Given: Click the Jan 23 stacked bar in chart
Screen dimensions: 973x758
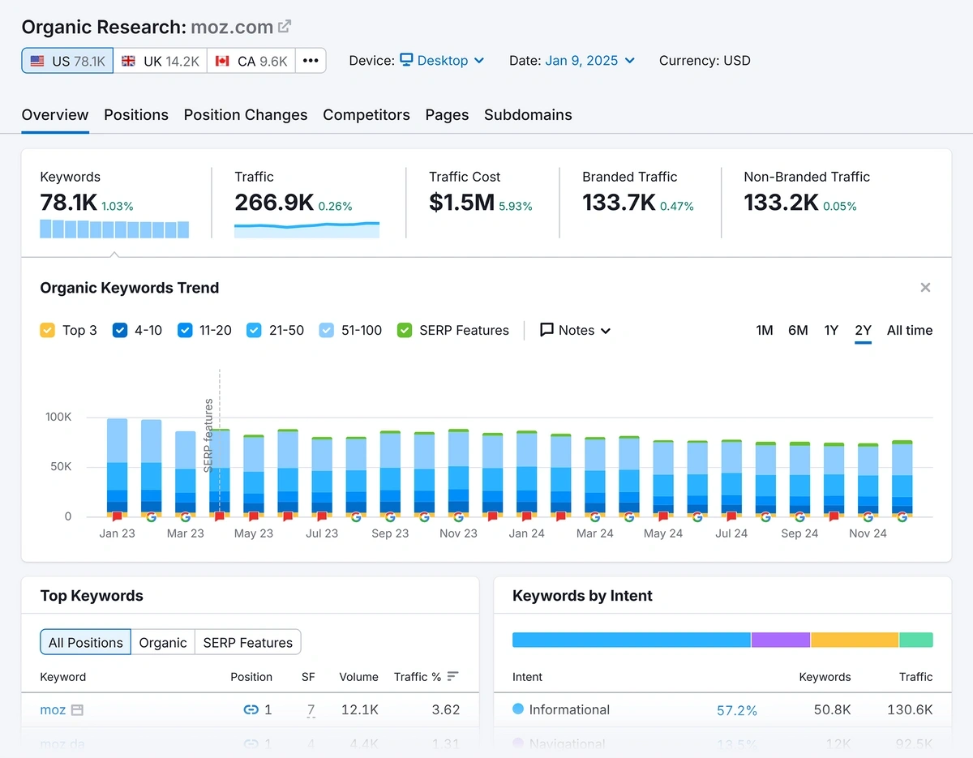Looking at the screenshot, I should [117, 468].
